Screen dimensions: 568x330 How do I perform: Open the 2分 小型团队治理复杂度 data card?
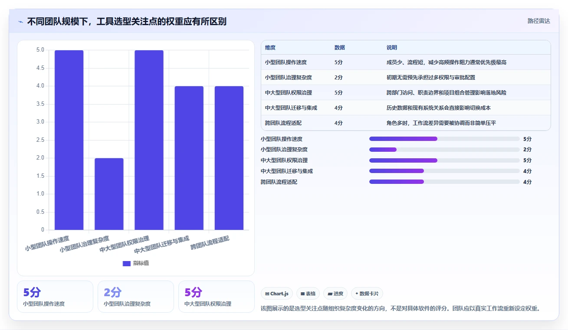click(x=136, y=297)
